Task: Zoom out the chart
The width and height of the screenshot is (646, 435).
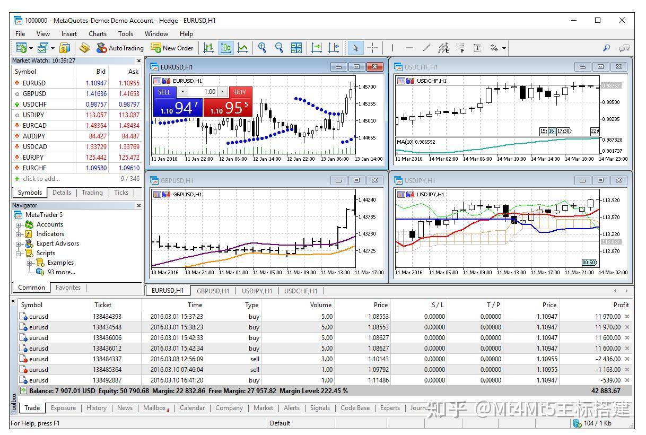Action: pos(279,48)
